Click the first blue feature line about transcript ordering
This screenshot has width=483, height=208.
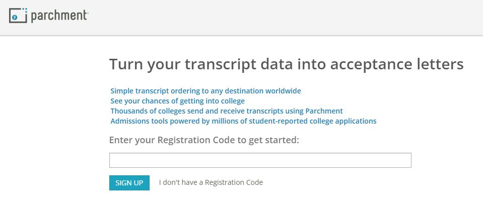tap(205, 91)
